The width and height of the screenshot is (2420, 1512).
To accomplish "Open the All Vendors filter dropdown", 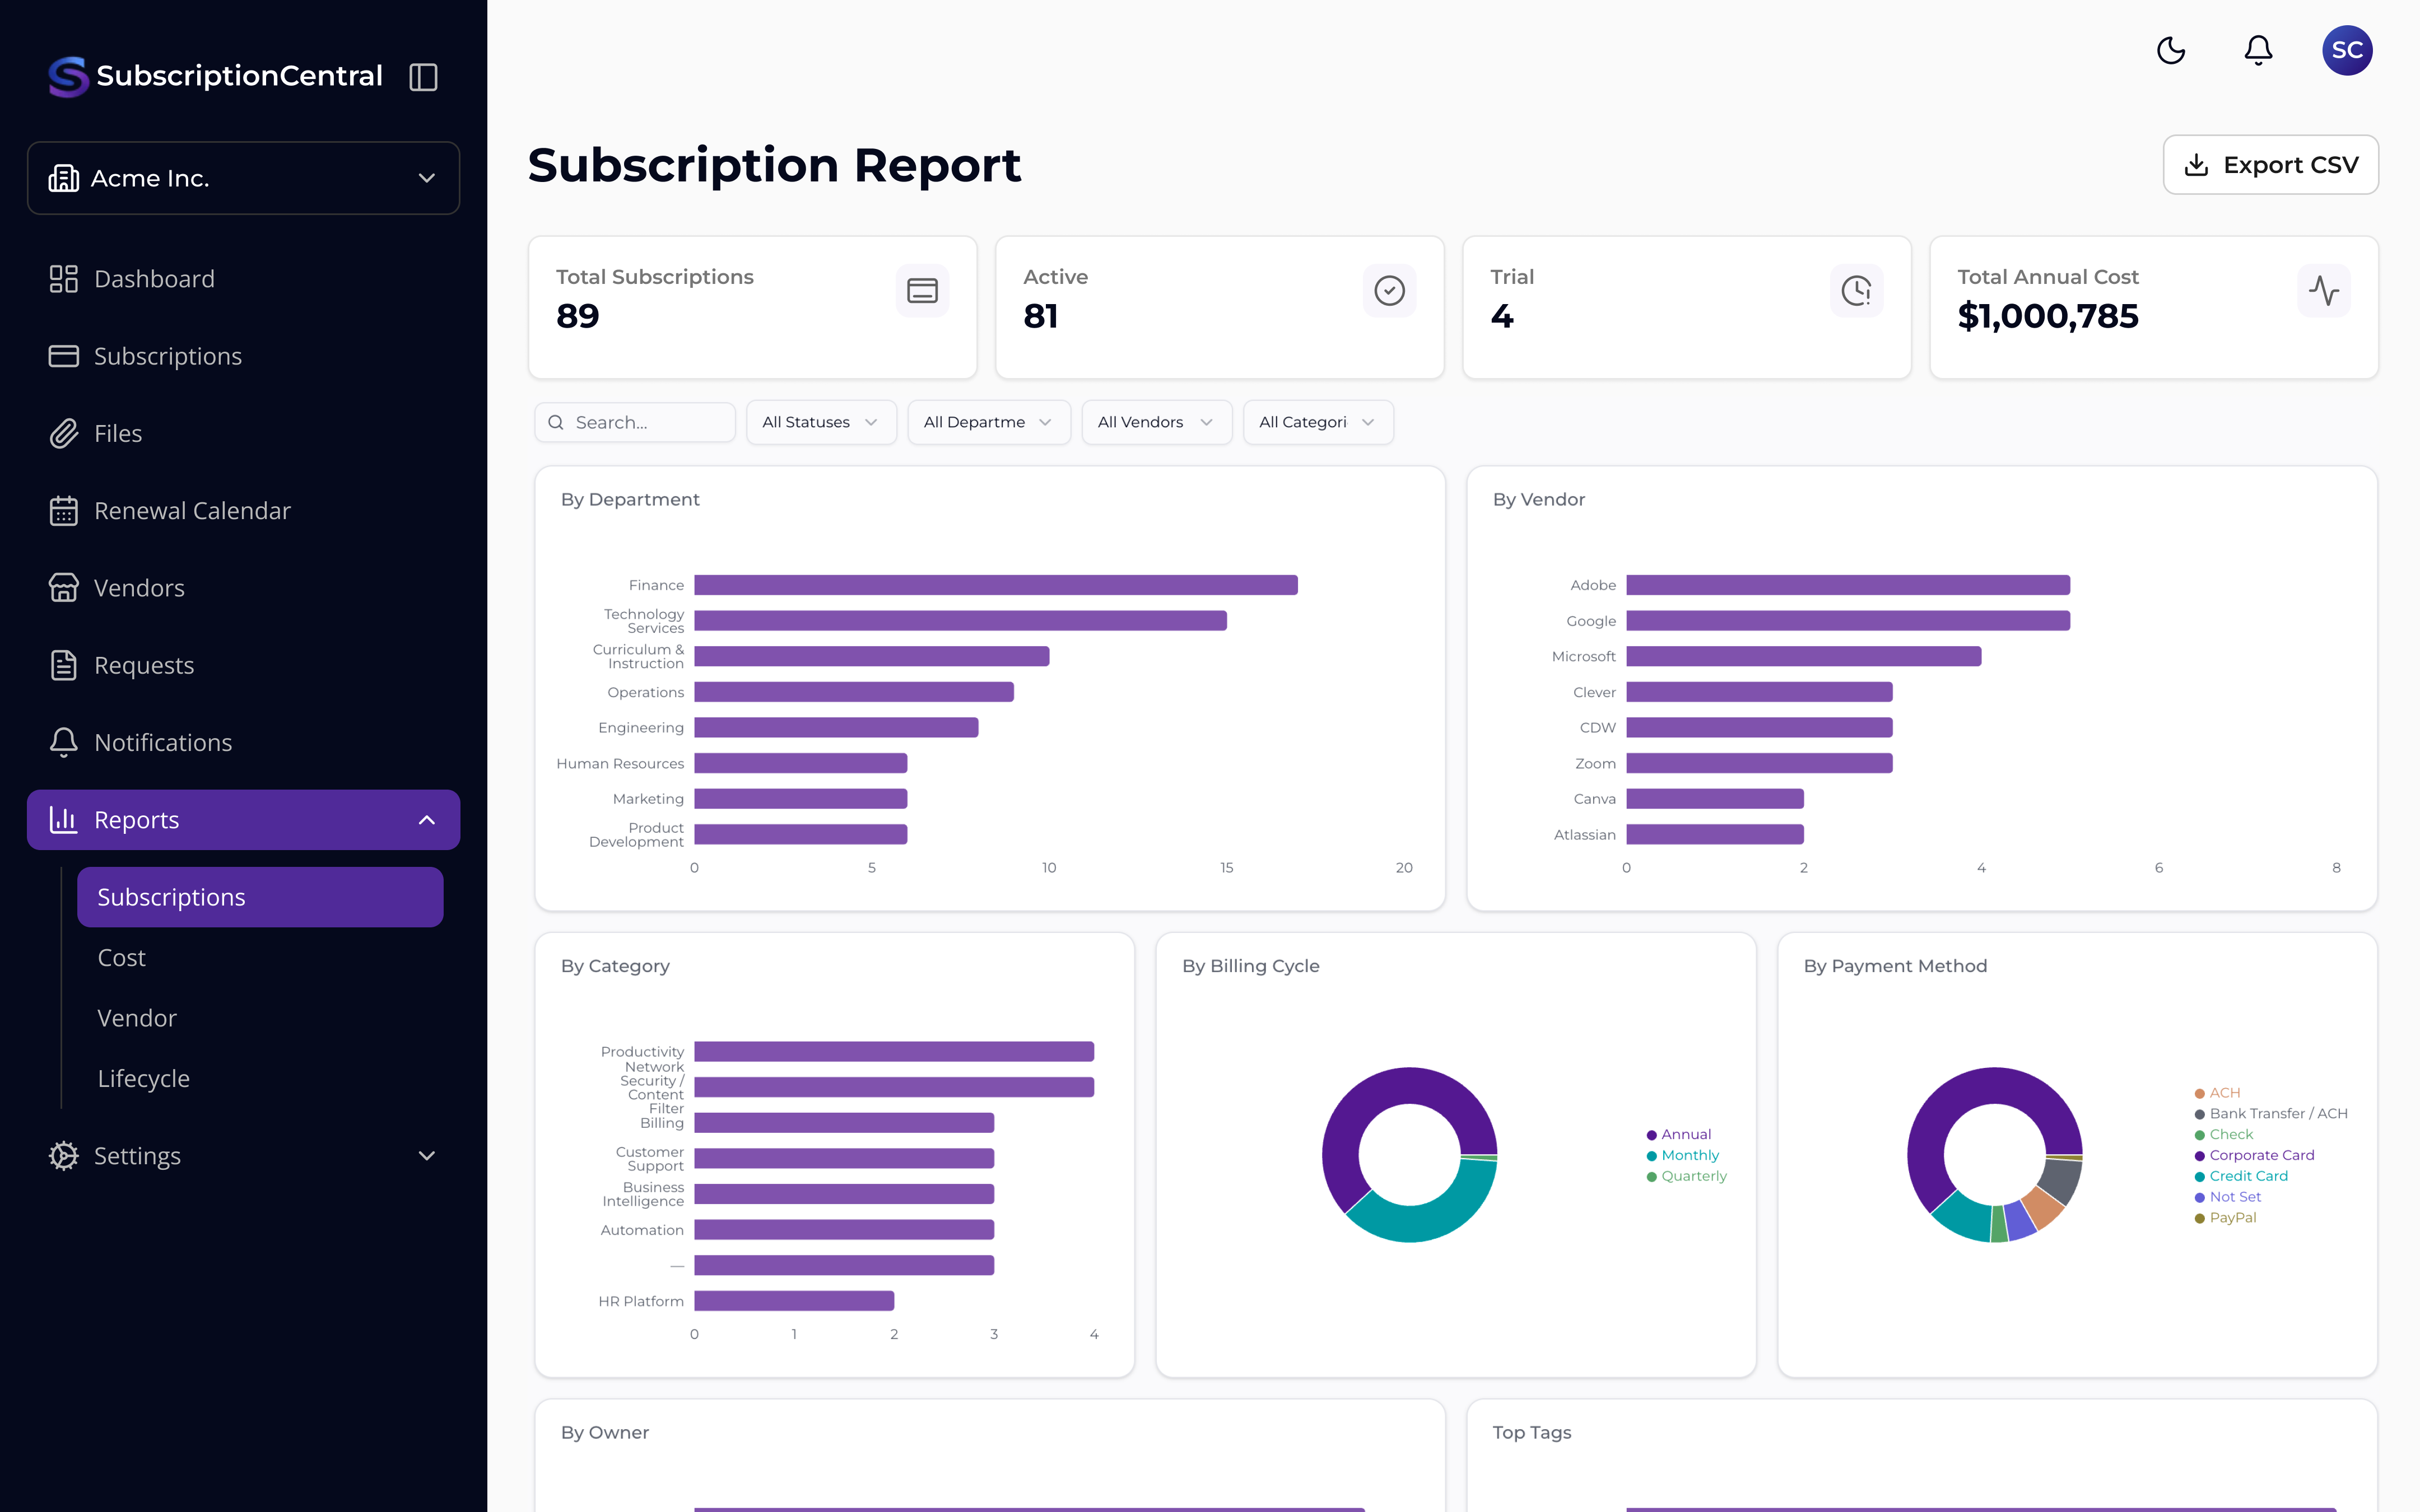I will (x=1156, y=423).
